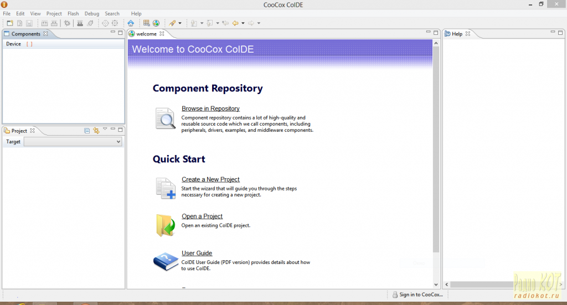Open the Repository grid icon in toolbar

[x=146, y=23]
